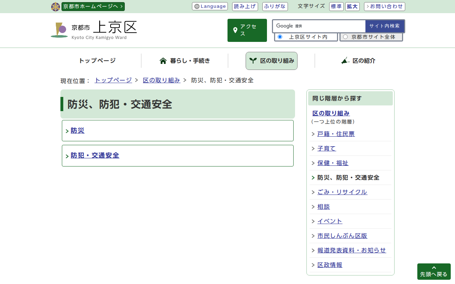Follow the 区の取り組み breadcrumb link
Image resolution: width=455 pixels, height=284 pixels.
pyautogui.click(x=161, y=80)
